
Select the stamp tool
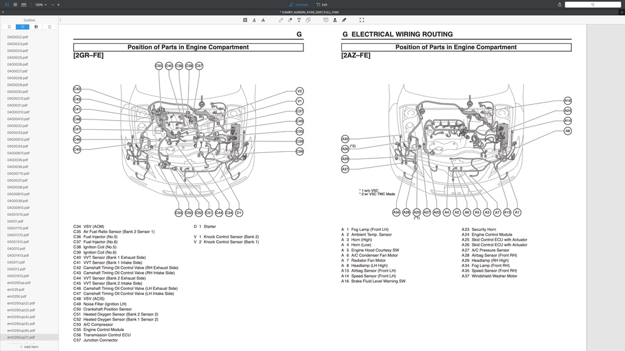point(335,19)
